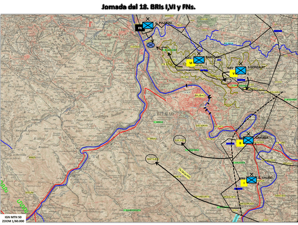Click the IGN MTN 50 source note
This screenshot has height=225, width=298.
tap(13, 217)
